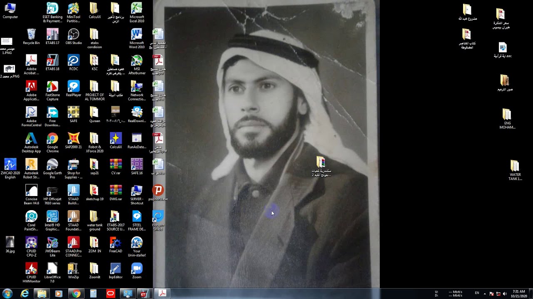Launch ETABS 17 from the desktop
533x299 pixels.
pyautogui.click(x=52, y=37)
